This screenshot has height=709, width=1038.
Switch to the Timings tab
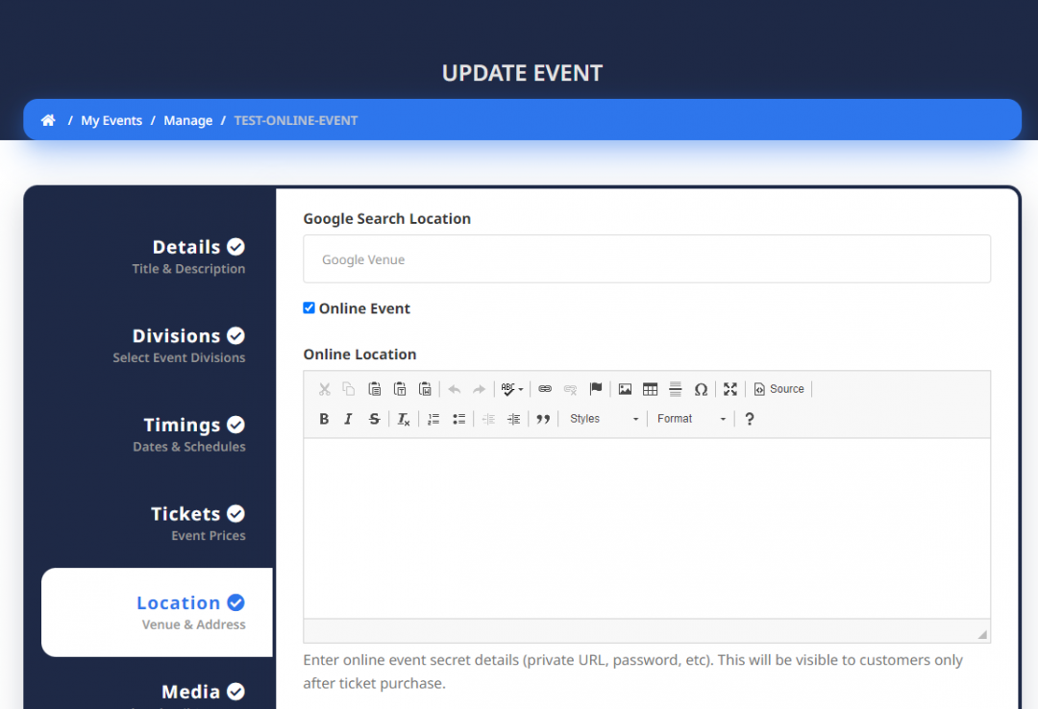coord(189,434)
